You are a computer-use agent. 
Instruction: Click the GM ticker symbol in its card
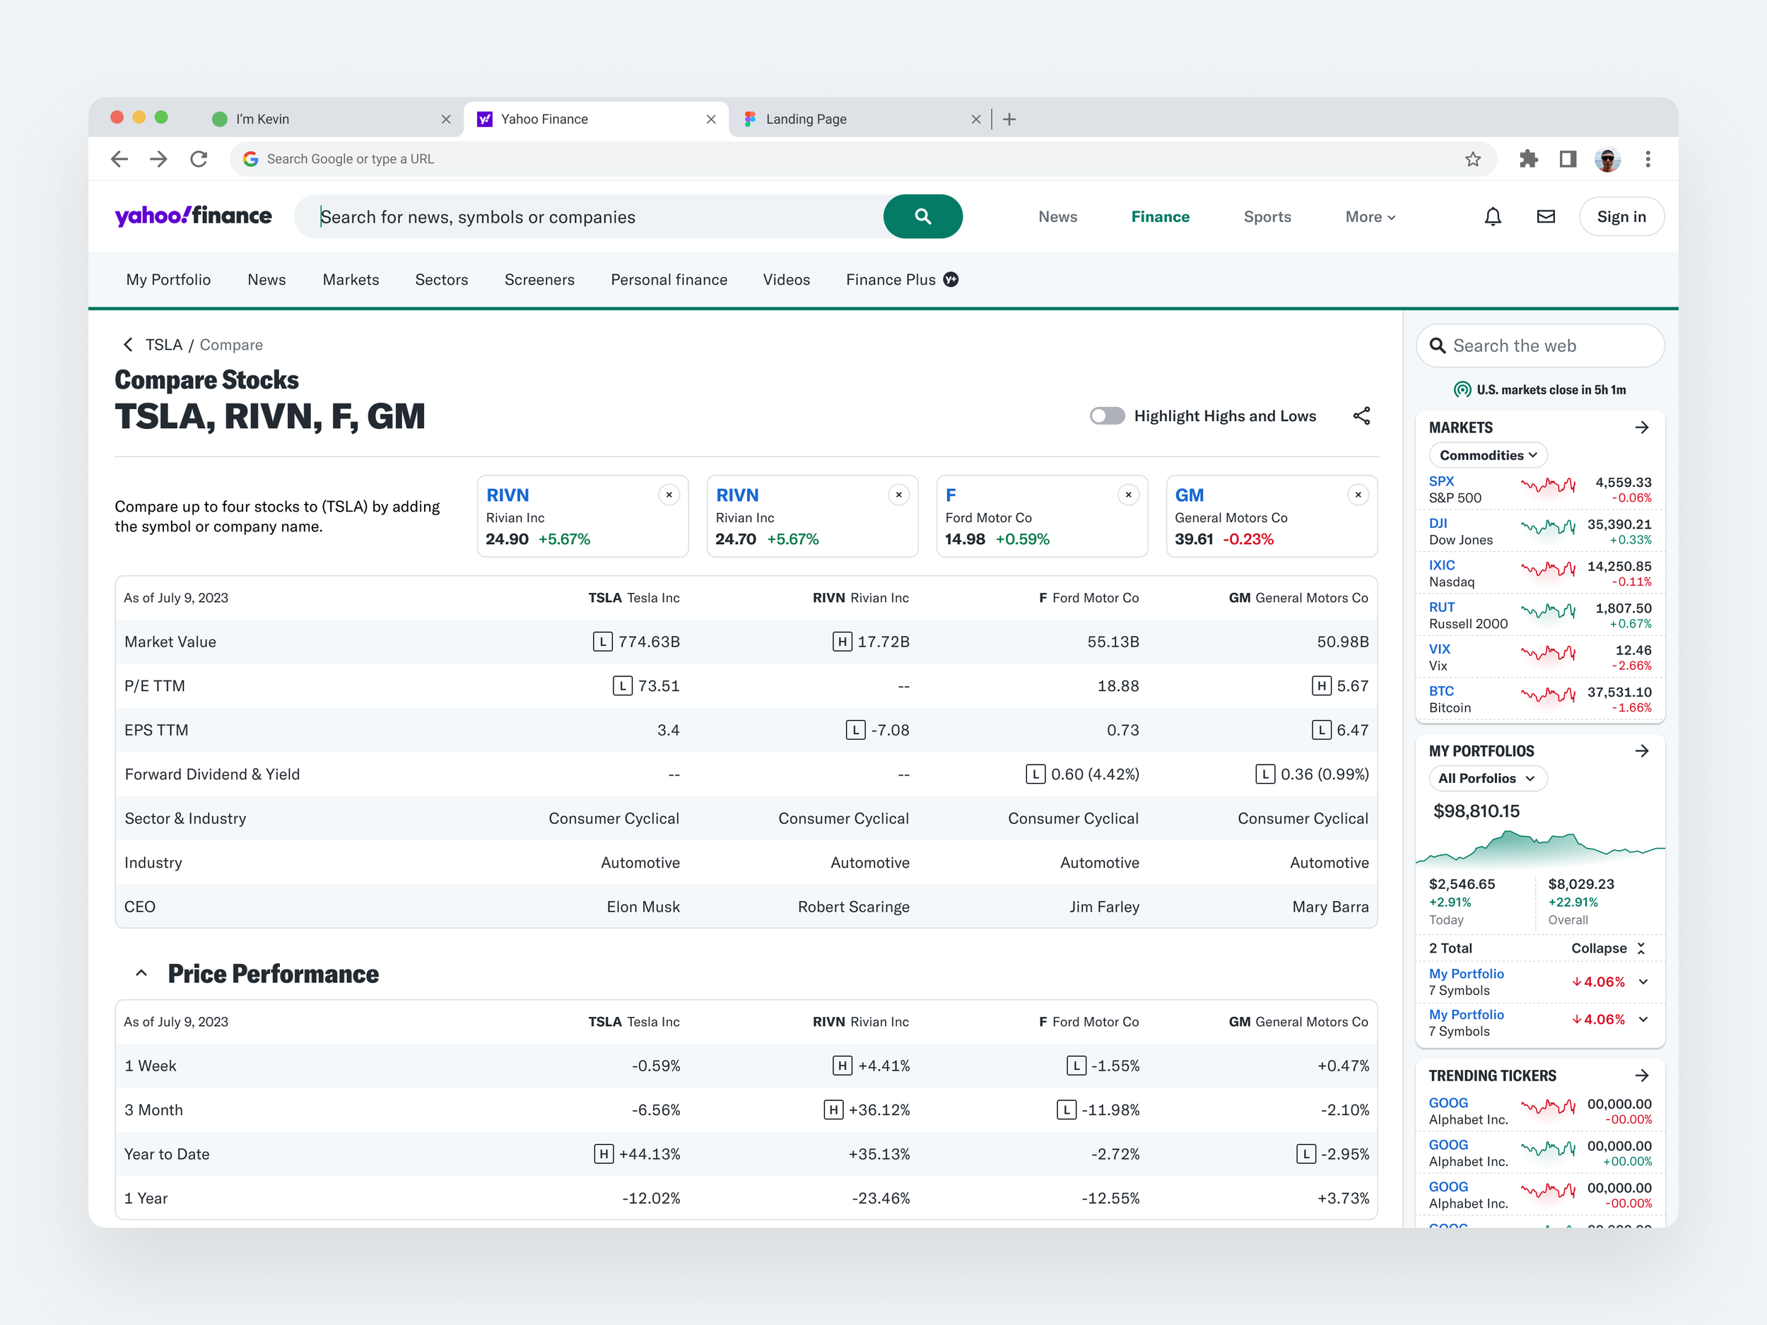click(x=1189, y=495)
